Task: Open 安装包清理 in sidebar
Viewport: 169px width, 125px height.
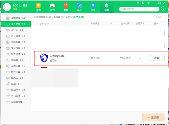Action: pos(16,102)
